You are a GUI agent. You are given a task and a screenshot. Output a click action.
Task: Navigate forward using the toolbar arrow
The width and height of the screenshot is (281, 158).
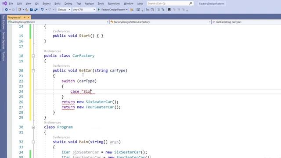13,10
